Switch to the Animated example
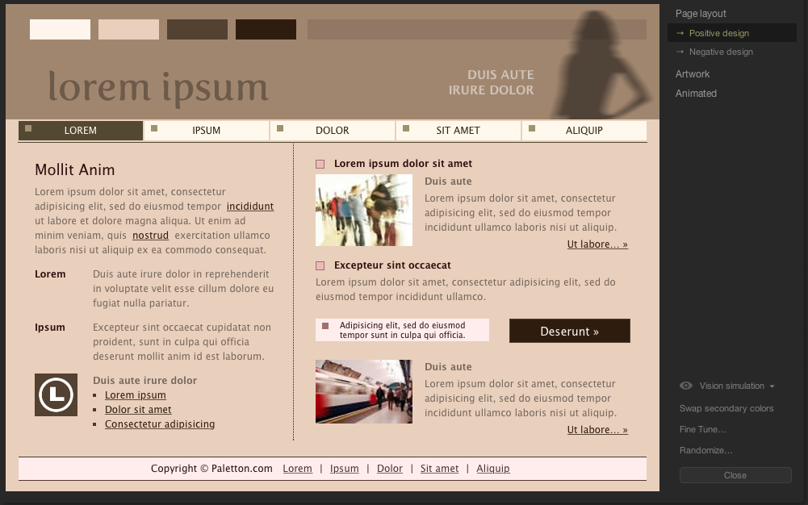Screen dimensions: 808x505 coord(696,94)
